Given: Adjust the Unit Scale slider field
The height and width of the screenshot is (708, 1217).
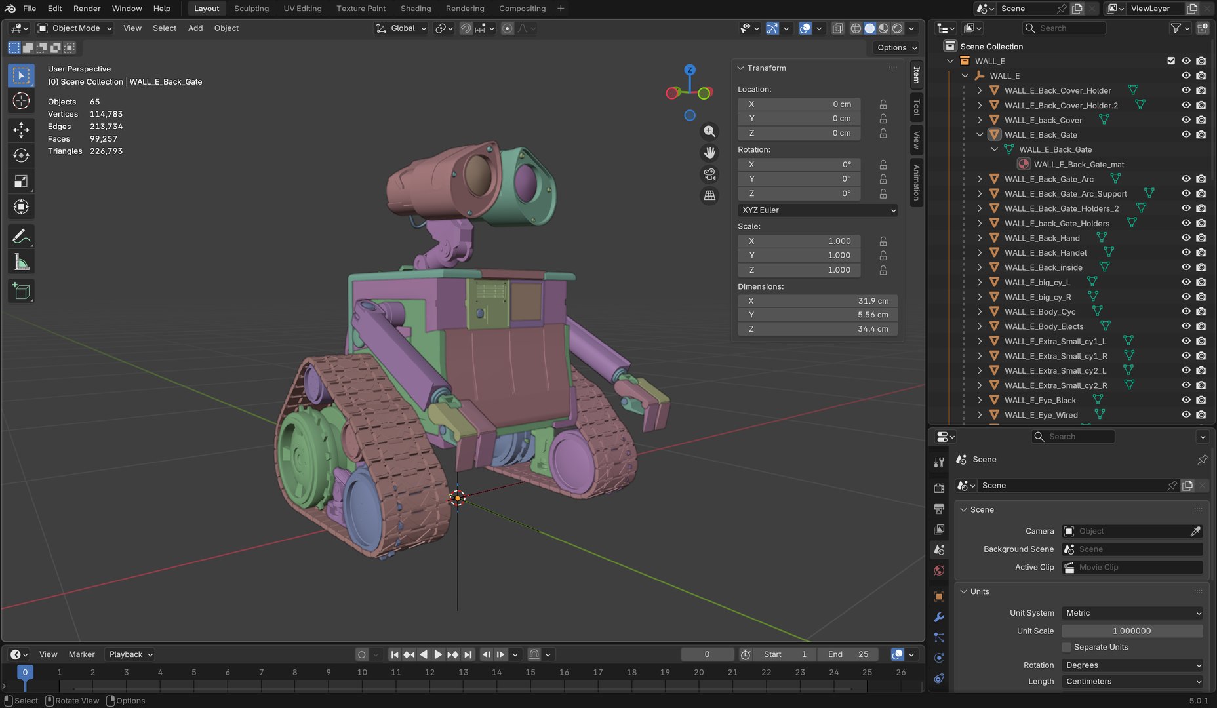Looking at the screenshot, I should coord(1132,631).
